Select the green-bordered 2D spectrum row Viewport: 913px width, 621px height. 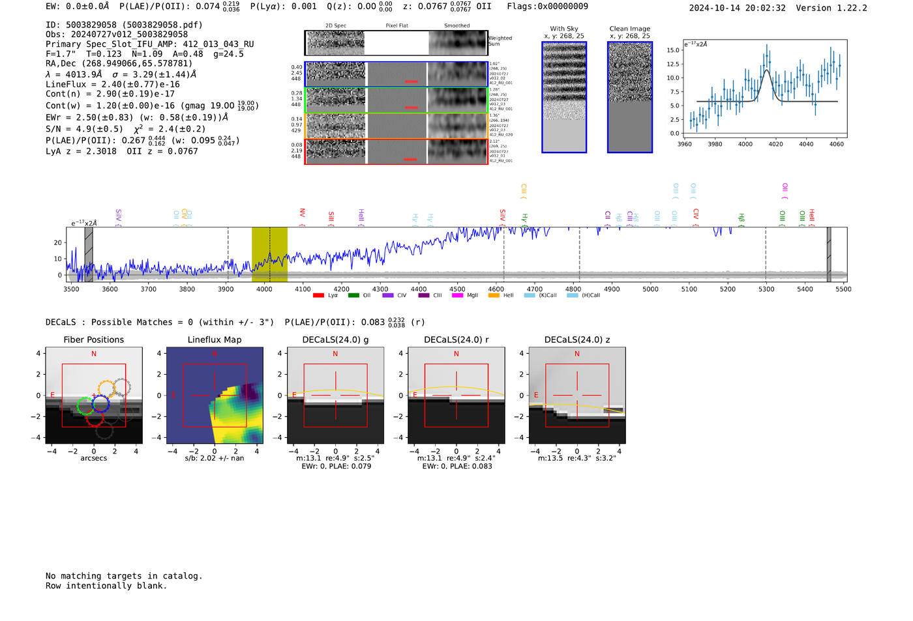(397, 100)
